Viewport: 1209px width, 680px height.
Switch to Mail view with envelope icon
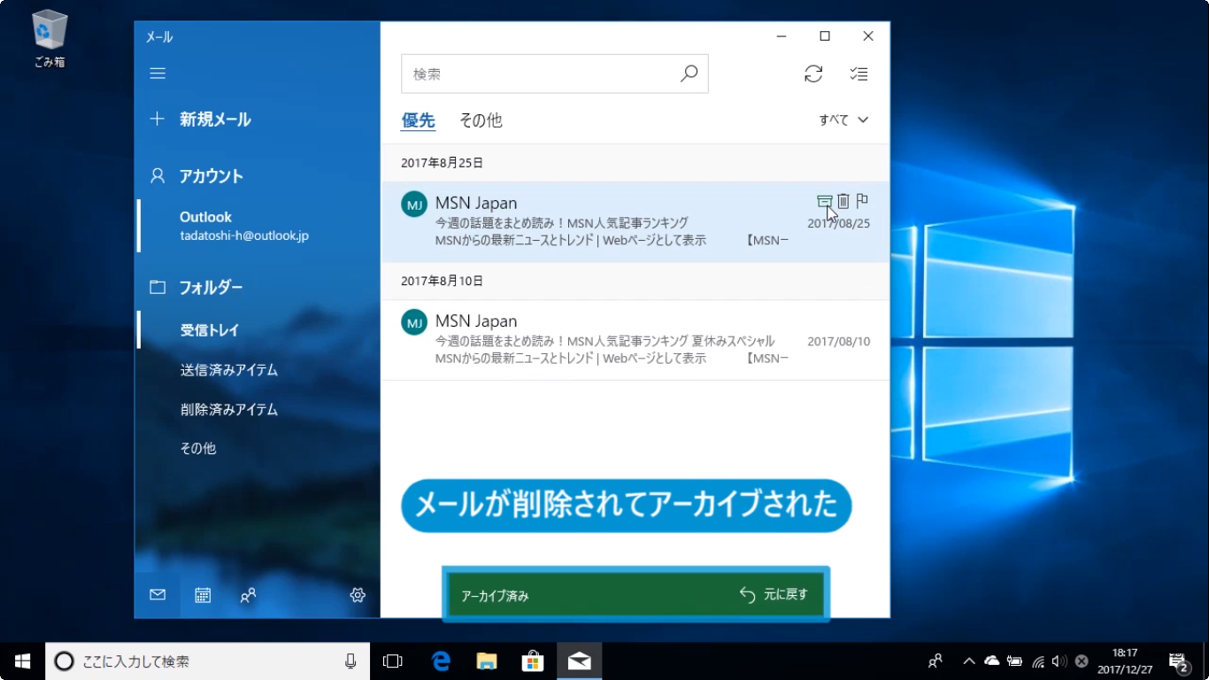pos(158,595)
